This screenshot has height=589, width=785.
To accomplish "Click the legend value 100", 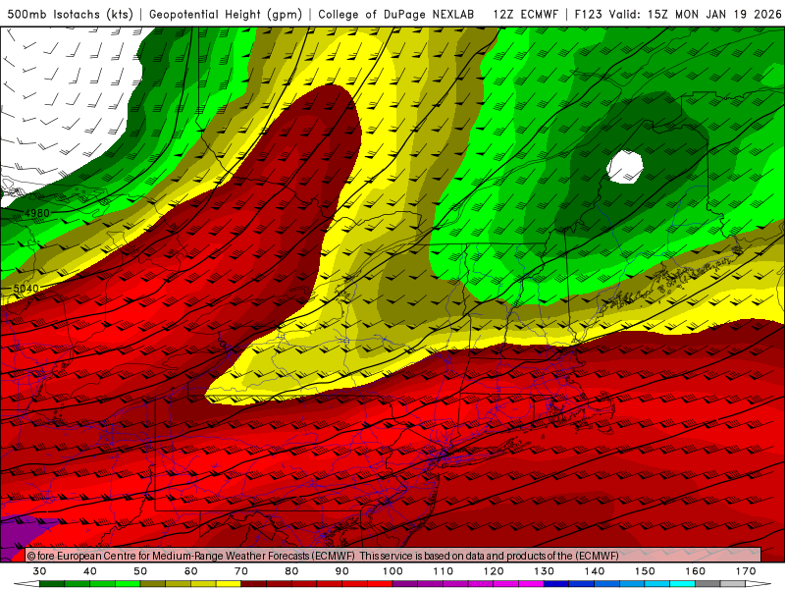I will tap(393, 571).
